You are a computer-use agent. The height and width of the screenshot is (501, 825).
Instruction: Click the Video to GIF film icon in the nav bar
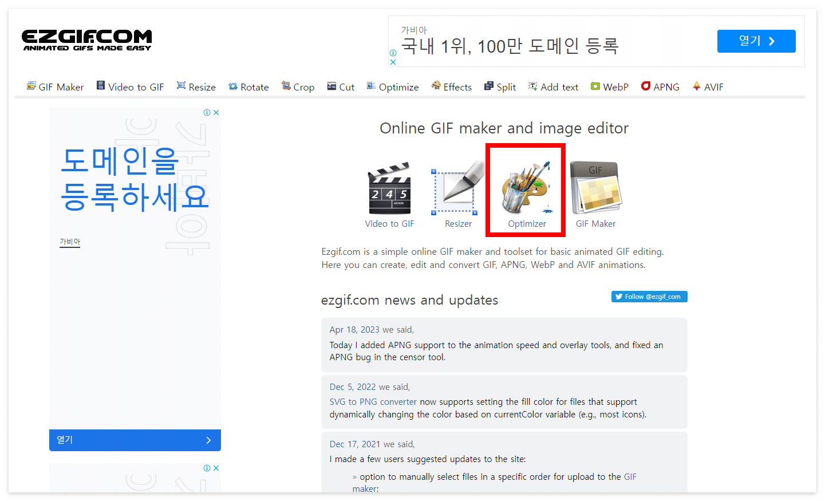[x=101, y=85]
